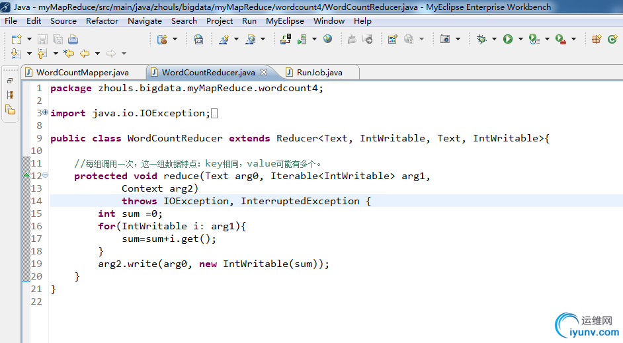Viewport: 623px width, 343px height.
Task: Click the globe 2.0 web project icon
Action: click(198, 39)
